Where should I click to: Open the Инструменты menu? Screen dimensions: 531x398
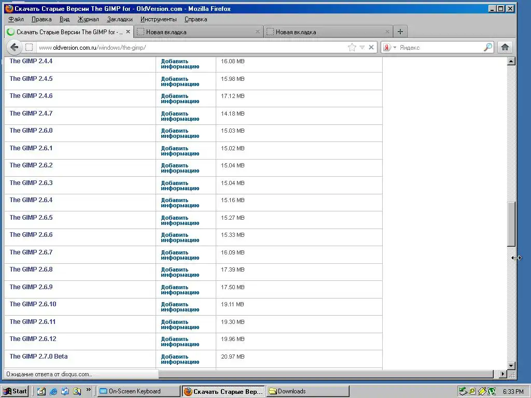coord(159,19)
